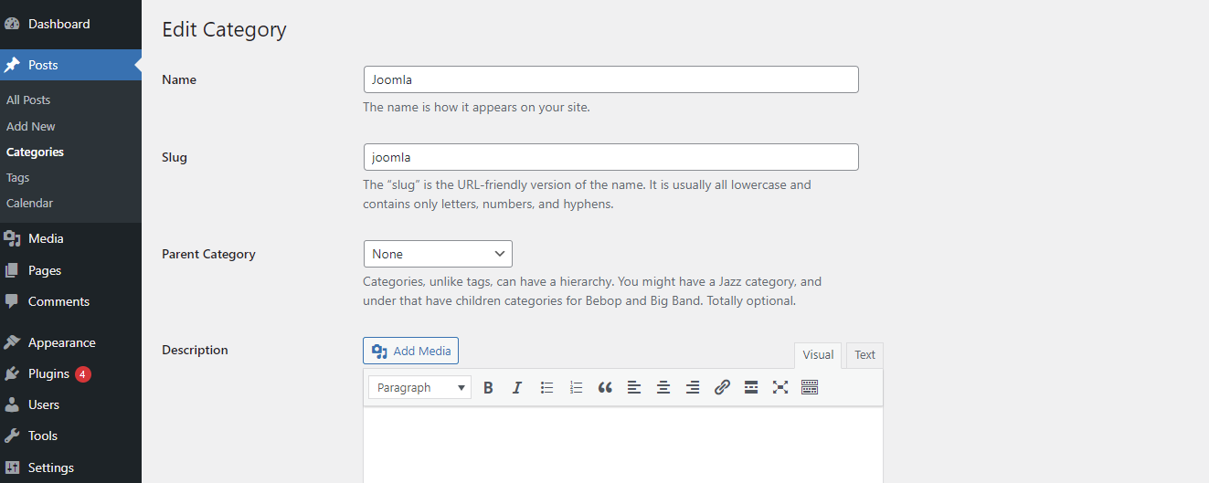Screen dimensions: 1209x483
Task: Add a blockquote in editor
Action: [605, 387]
